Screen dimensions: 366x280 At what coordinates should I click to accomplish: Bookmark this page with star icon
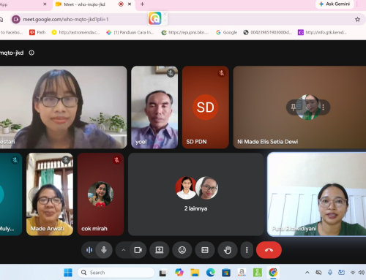pyautogui.click(x=357, y=20)
